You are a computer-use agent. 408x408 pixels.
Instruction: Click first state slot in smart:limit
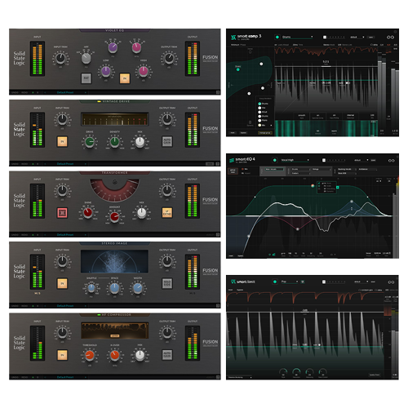coord(324,282)
